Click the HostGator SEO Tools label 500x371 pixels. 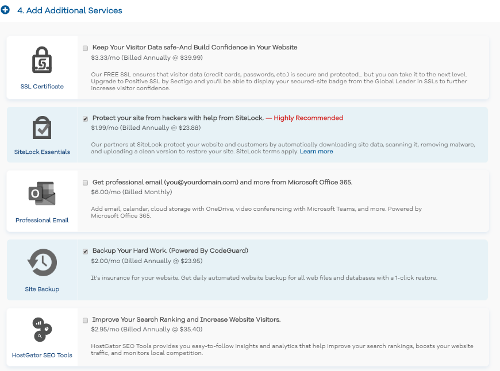coord(42,355)
